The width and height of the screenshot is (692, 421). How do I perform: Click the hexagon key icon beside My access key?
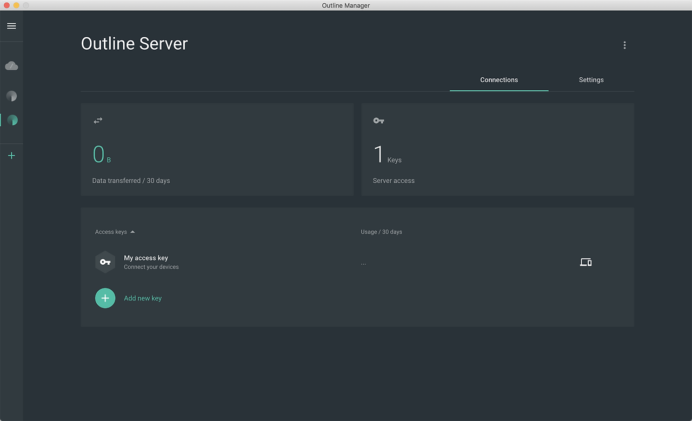pos(105,262)
